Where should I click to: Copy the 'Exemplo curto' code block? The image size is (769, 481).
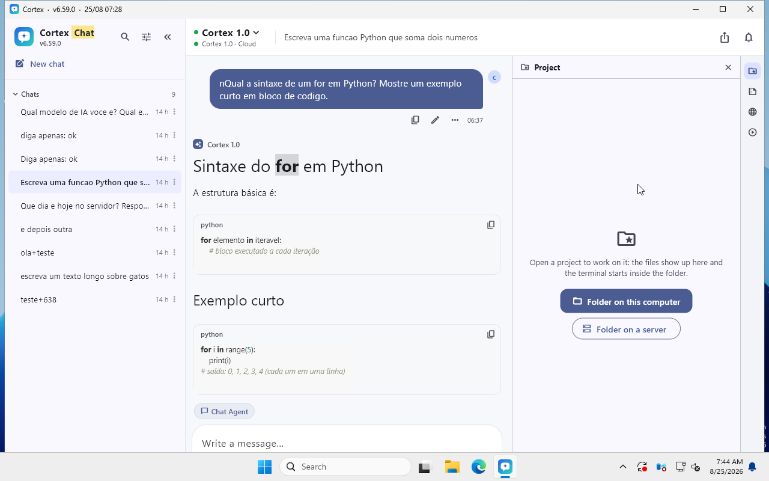(x=491, y=334)
